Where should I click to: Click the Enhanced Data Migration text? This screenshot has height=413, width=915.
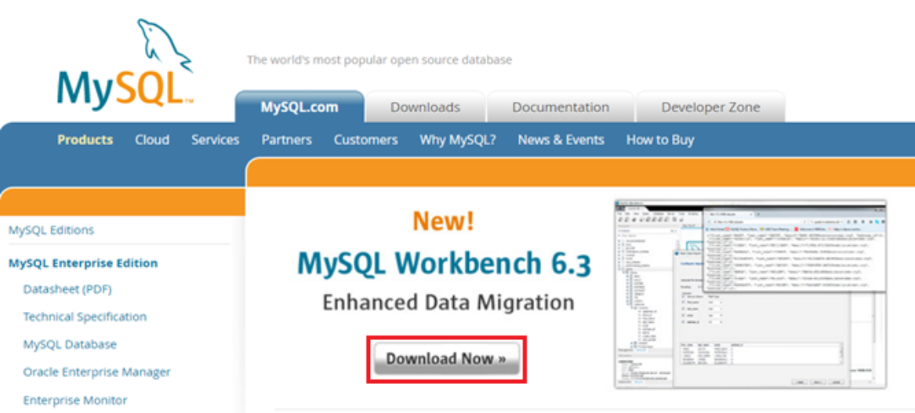(x=448, y=303)
